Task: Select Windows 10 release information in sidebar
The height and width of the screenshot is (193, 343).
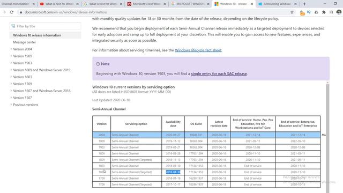Action: coord(45,35)
